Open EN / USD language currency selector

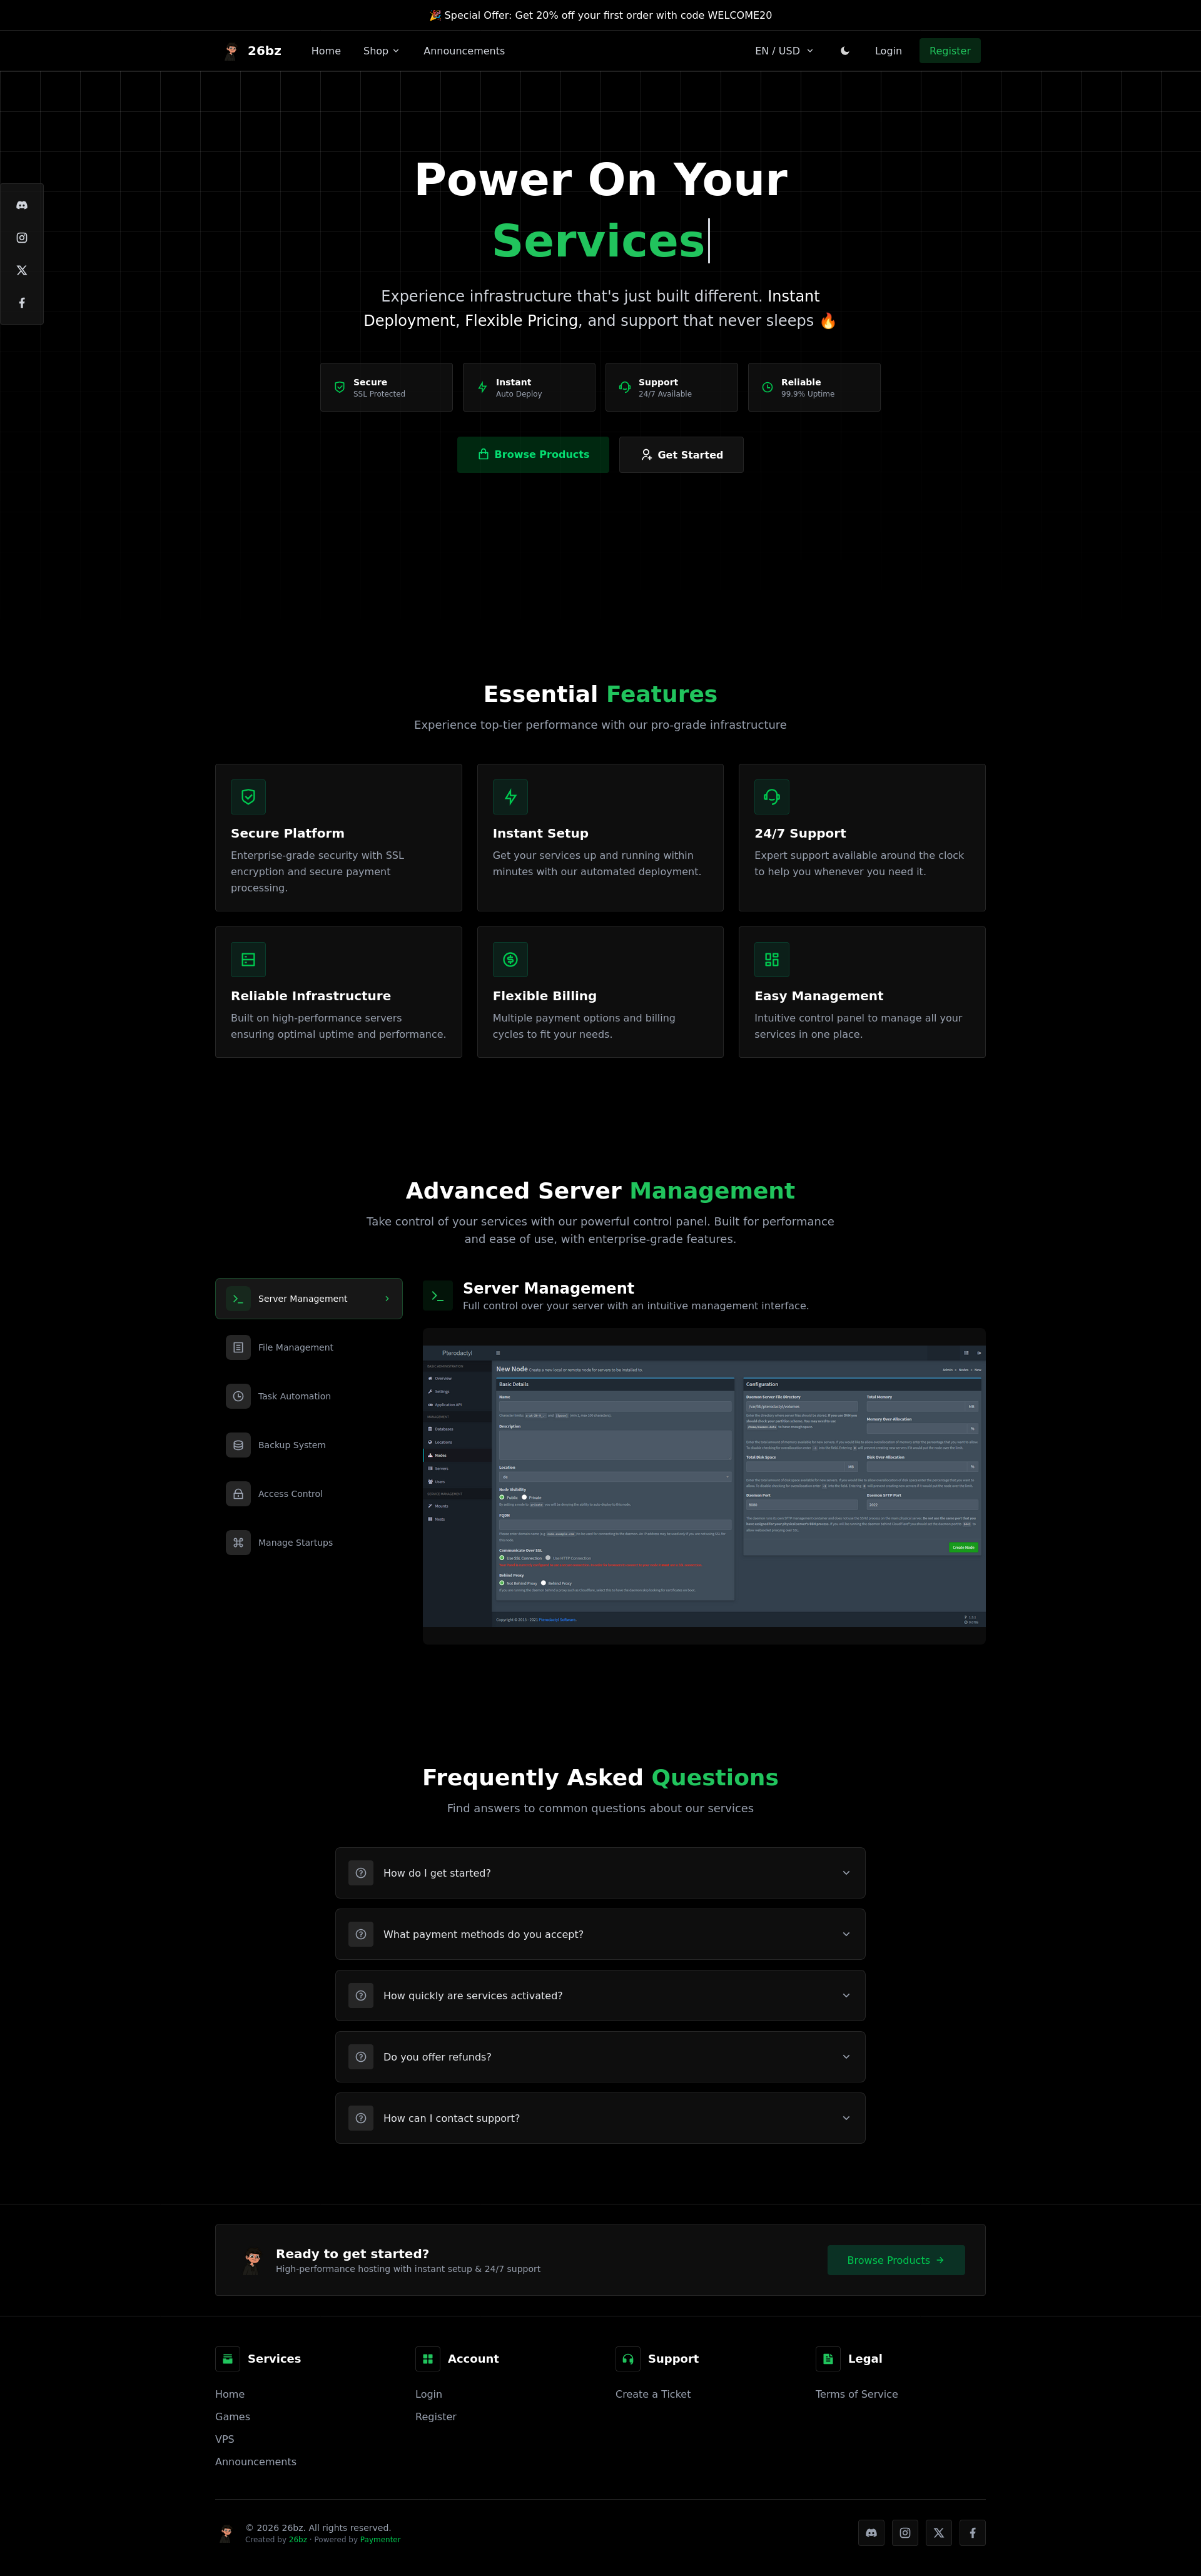784,51
